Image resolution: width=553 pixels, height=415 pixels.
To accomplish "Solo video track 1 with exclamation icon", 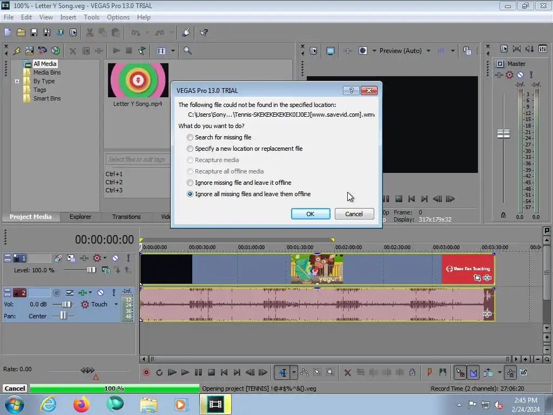I will (x=129, y=258).
